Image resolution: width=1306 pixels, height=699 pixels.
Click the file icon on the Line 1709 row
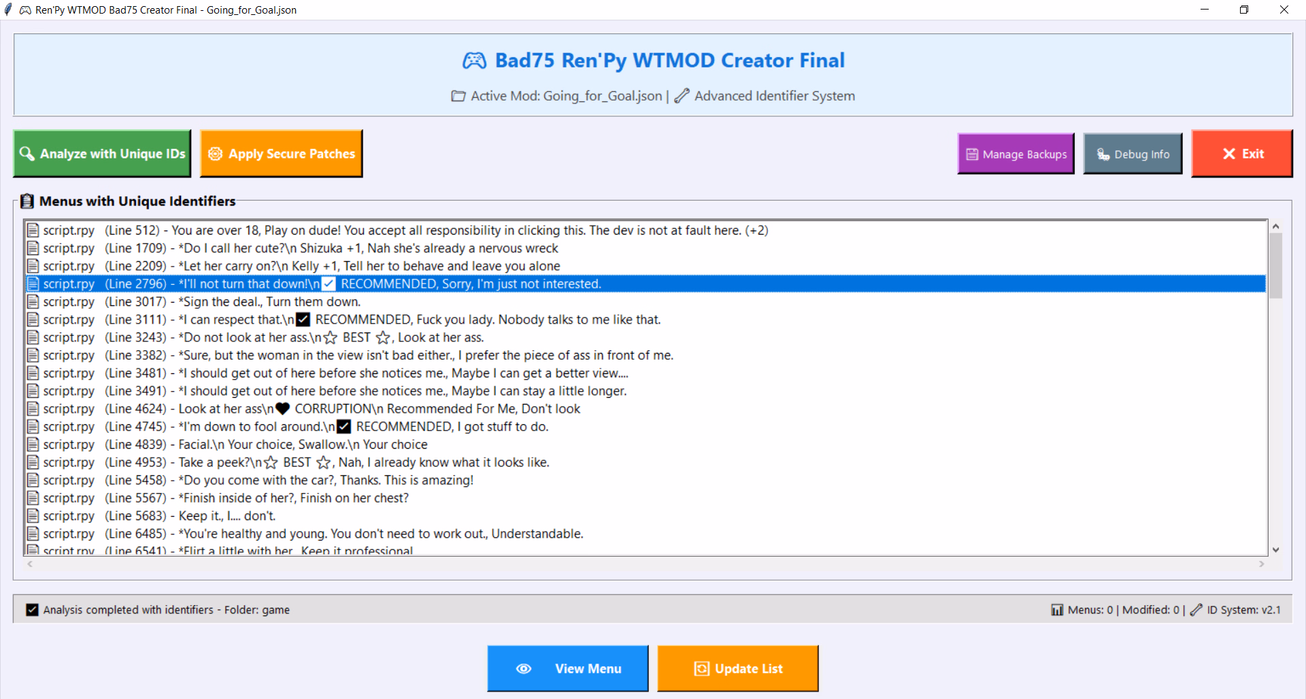click(33, 248)
